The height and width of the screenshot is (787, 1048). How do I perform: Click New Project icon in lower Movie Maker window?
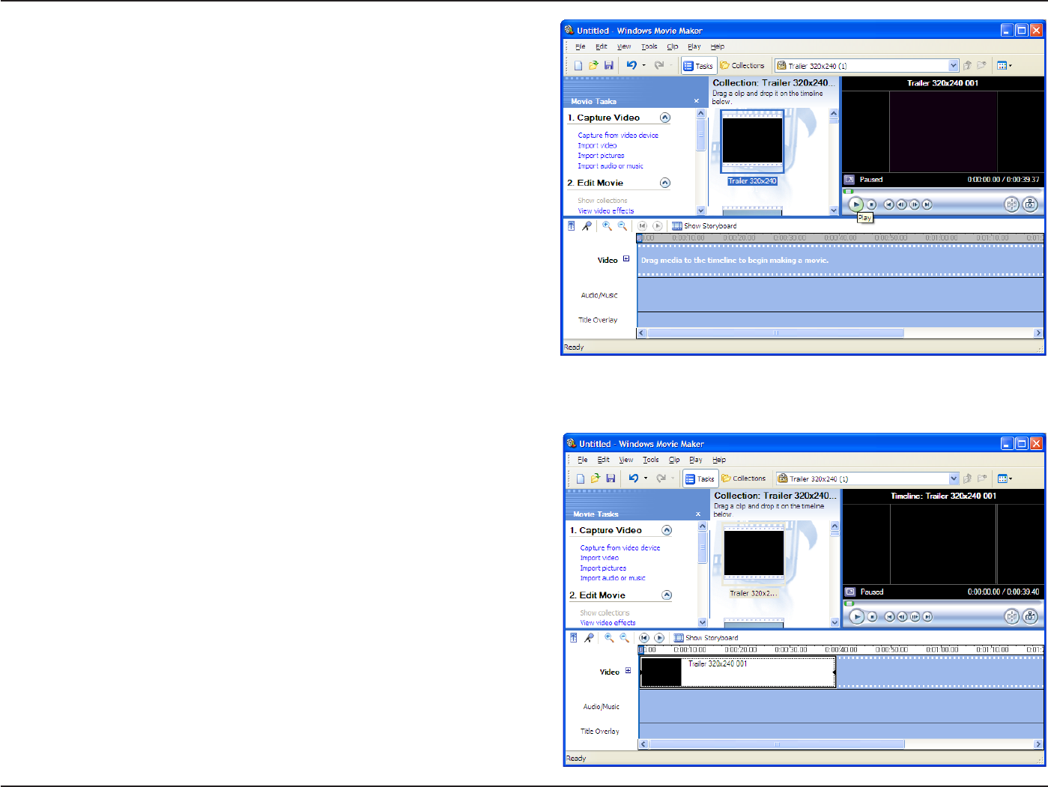pyautogui.click(x=581, y=478)
